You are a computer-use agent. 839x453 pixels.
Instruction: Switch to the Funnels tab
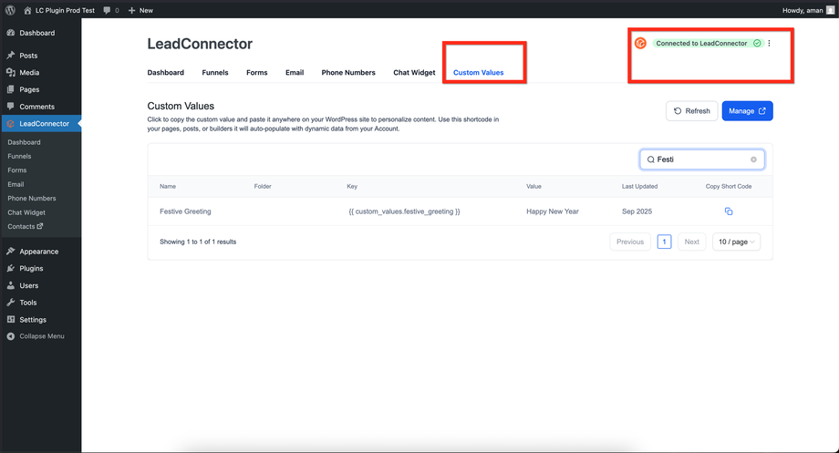pyautogui.click(x=215, y=73)
